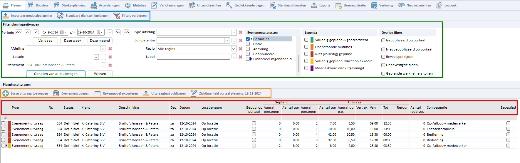Open the Verloning icon
This screenshot has width=520, height=163.
(374, 5)
